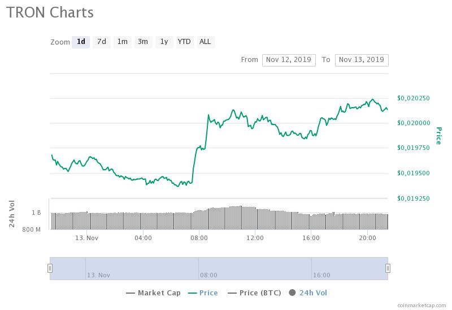452x310 pixels.
Task: Click the 04:00 time axis label
Action: pyautogui.click(x=143, y=238)
